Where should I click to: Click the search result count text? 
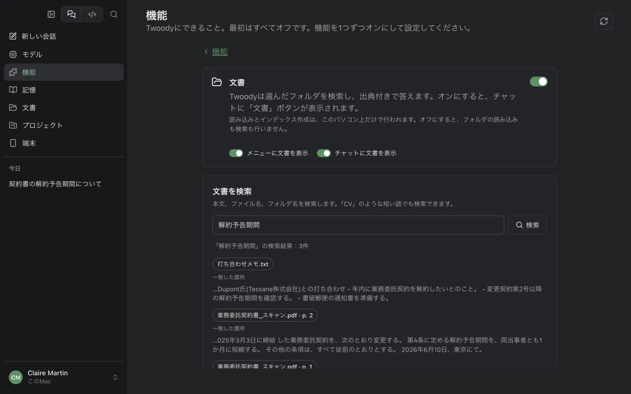(x=261, y=246)
